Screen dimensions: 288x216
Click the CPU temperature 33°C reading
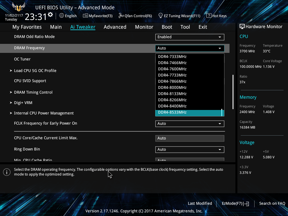coord(267,51)
